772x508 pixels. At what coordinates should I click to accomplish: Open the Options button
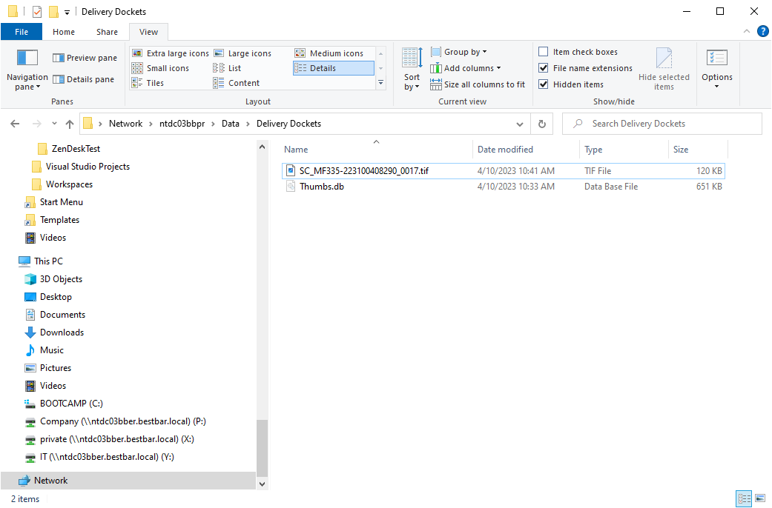click(x=716, y=70)
